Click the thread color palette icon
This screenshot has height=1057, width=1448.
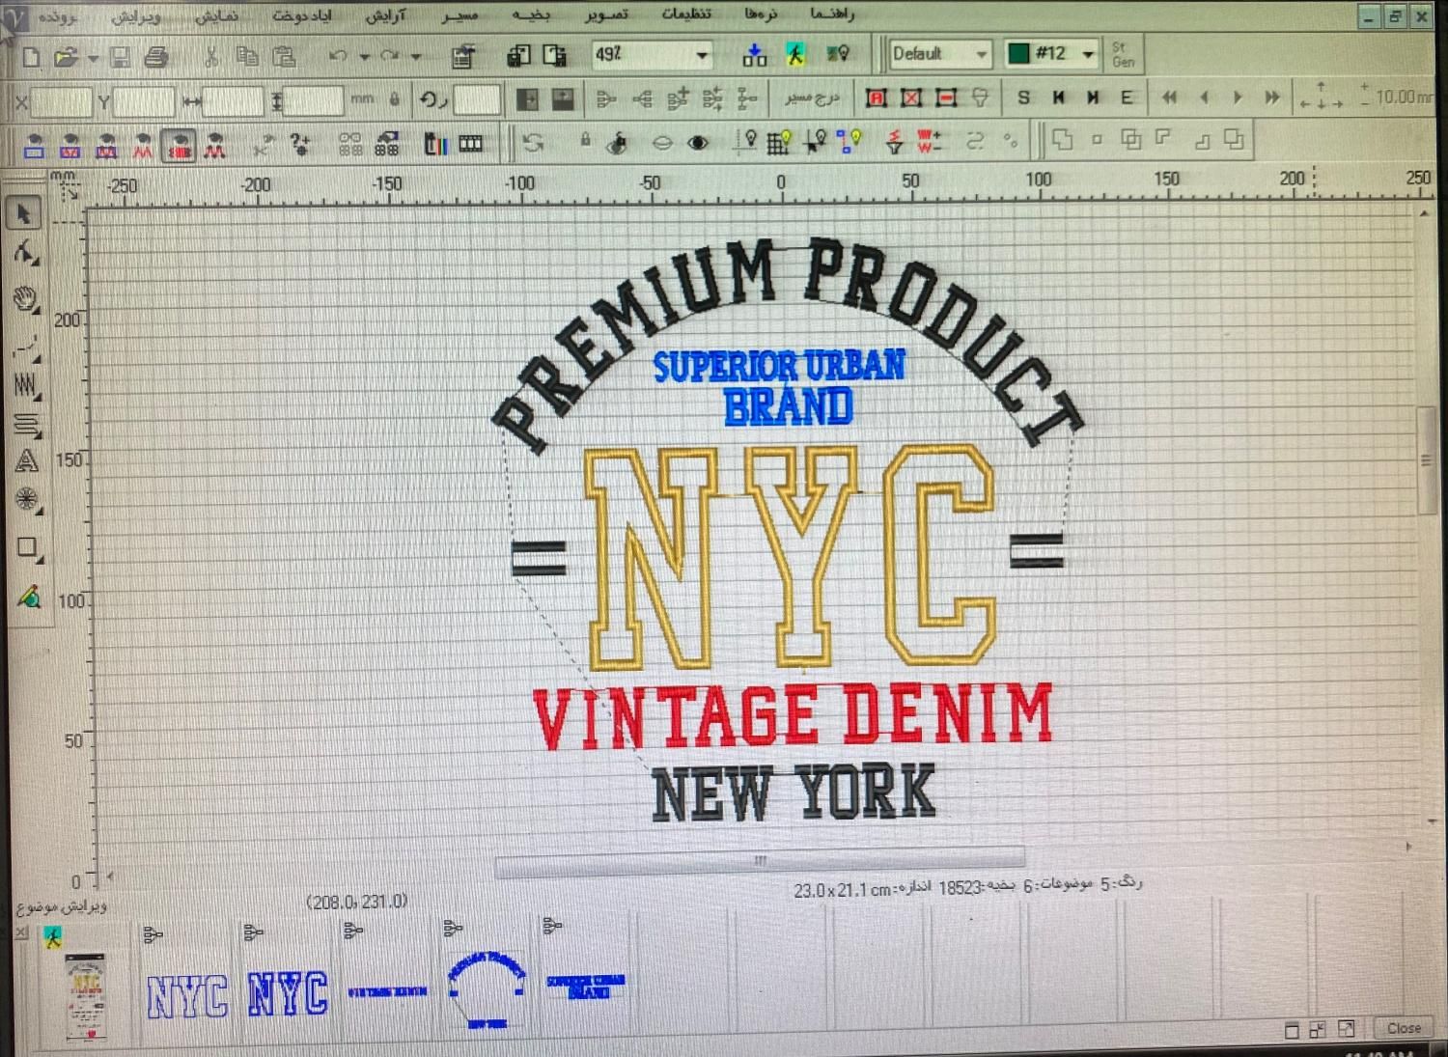(x=436, y=145)
